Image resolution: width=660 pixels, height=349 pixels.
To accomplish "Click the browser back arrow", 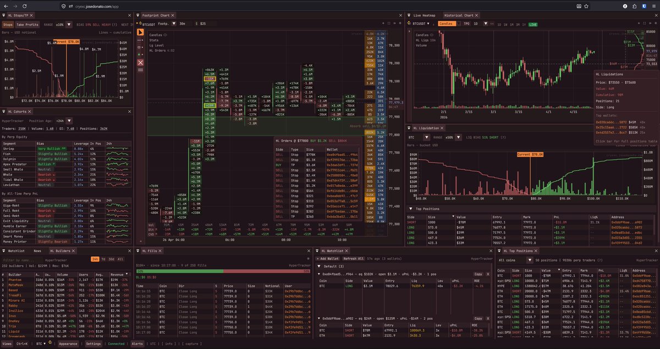I will 6,6.
